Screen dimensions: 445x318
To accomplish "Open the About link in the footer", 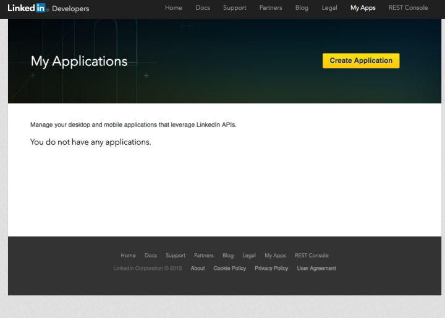I will [198, 269].
